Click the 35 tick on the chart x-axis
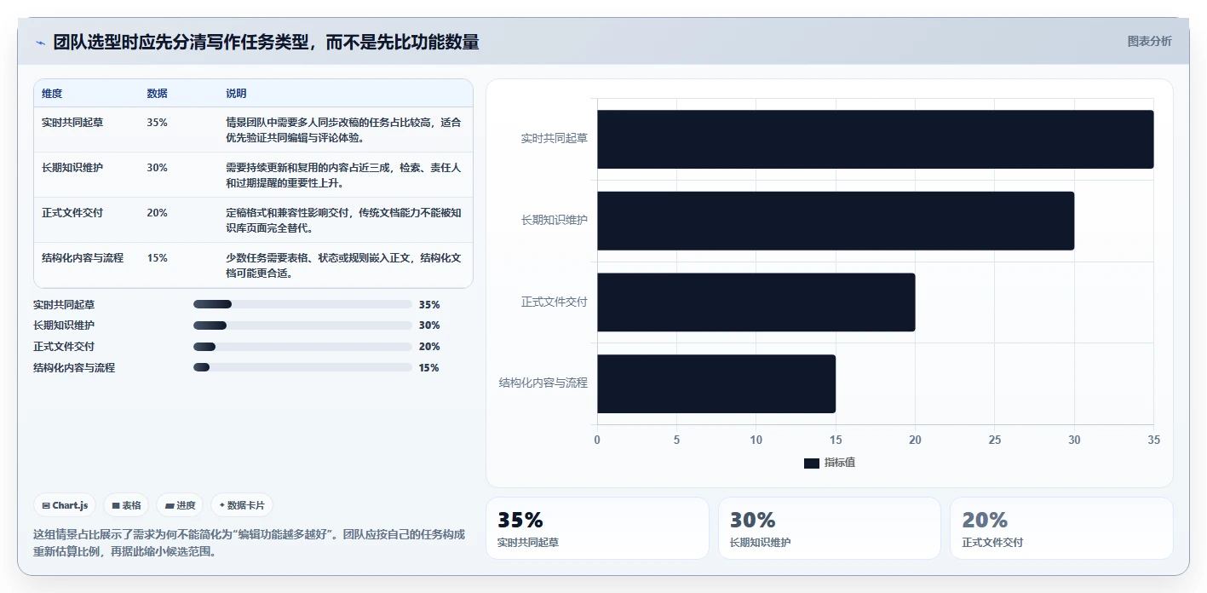1207x593 pixels. coord(1153,440)
